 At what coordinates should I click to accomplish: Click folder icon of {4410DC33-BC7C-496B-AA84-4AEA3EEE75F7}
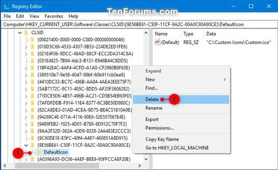(x=33, y=82)
